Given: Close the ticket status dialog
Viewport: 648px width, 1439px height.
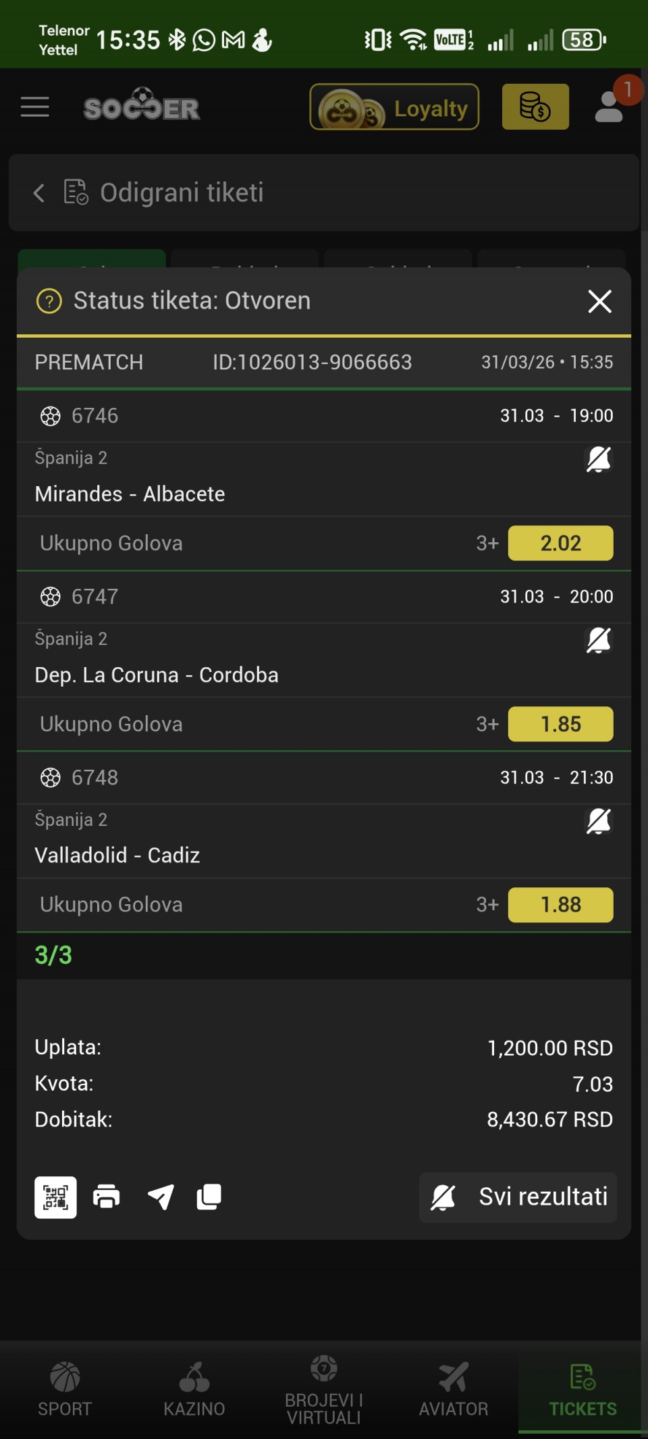Looking at the screenshot, I should click(x=599, y=301).
